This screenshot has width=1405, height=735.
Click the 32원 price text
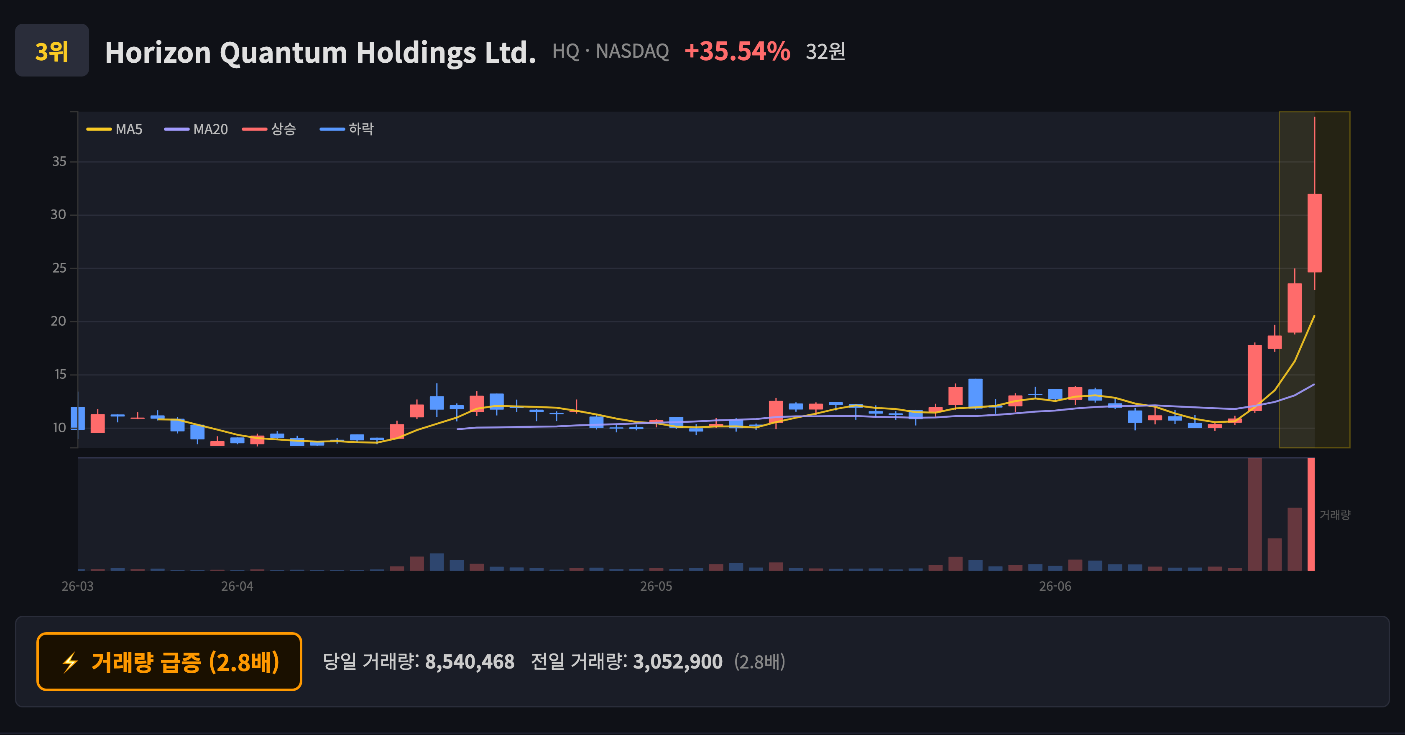[825, 52]
